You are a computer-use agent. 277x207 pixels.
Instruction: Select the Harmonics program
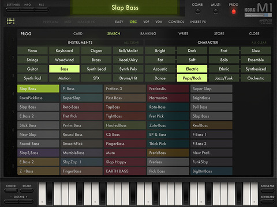point(168,98)
